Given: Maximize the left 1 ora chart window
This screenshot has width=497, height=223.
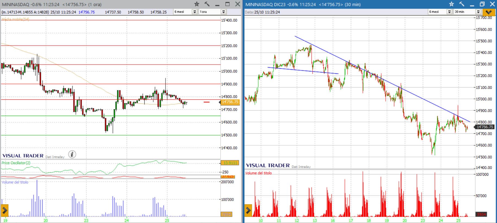Looking at the screenshot, I should pyautogui.click(x=228, y=4).
